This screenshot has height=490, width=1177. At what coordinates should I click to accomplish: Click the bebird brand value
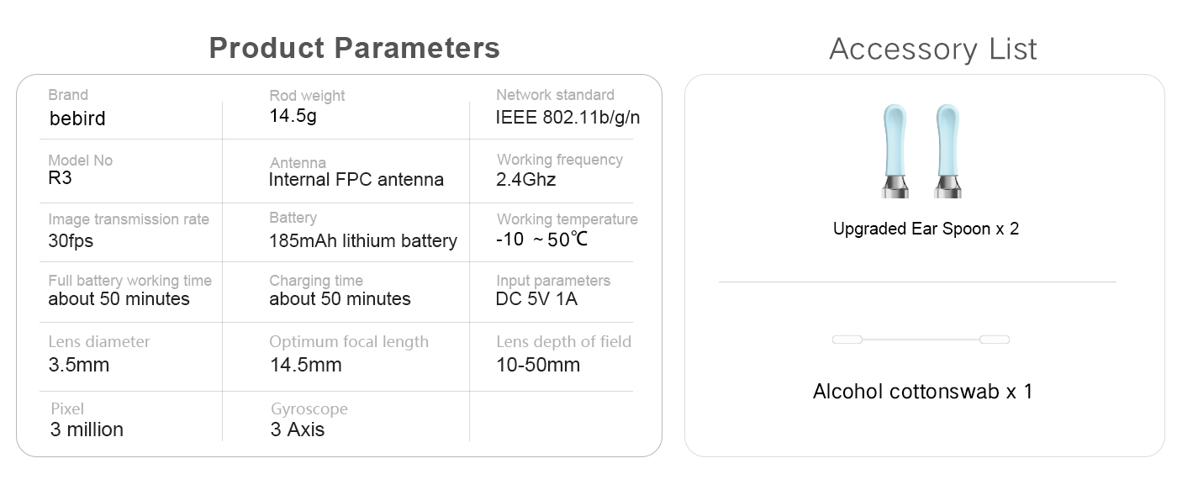[77, 119]
